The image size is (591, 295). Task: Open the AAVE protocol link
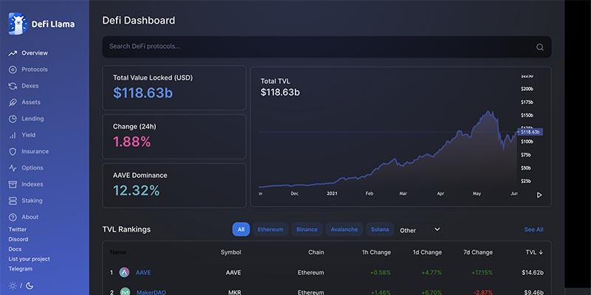pyautogui.click(x=143, y=272)
